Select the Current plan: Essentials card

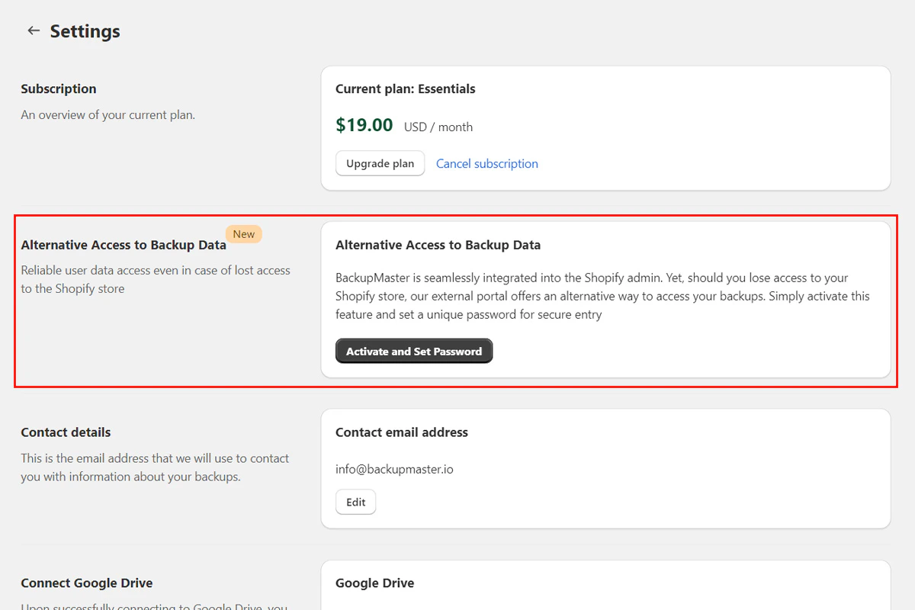(606, 127)
